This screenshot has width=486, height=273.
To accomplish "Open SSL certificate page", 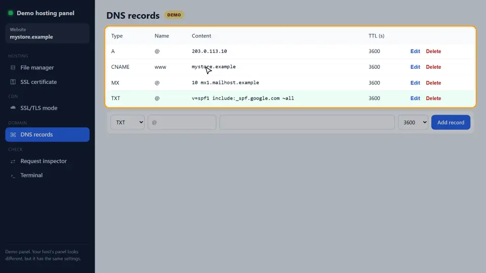I will [48, 82].
